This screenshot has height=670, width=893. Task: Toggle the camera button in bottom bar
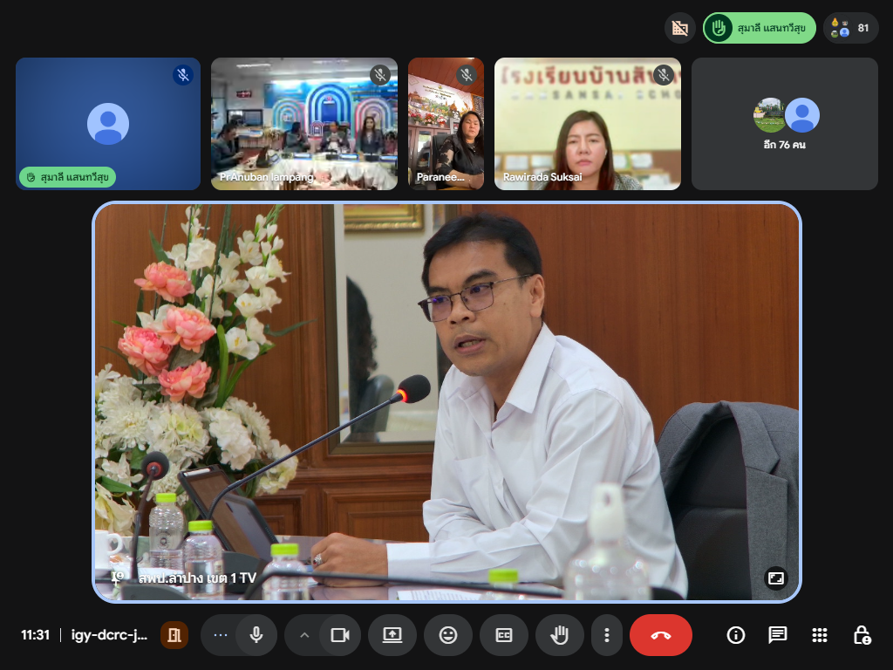pos(339,635)
